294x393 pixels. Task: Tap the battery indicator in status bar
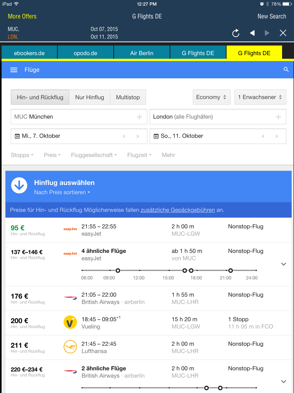pos(287,4)
